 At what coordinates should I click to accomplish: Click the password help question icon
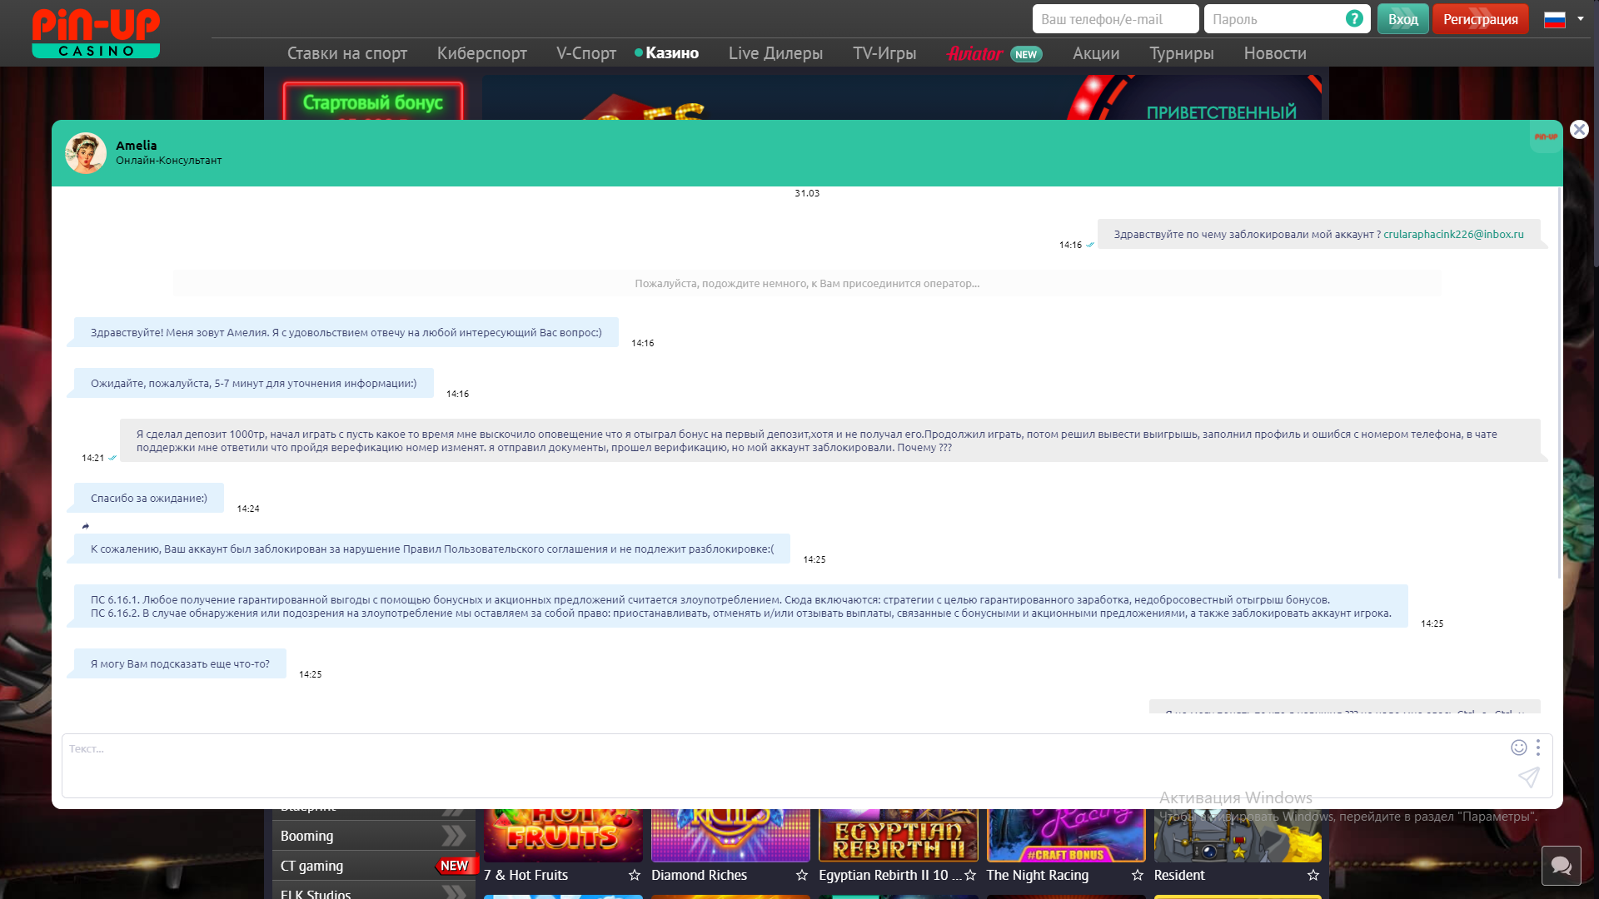(1354, 18)
